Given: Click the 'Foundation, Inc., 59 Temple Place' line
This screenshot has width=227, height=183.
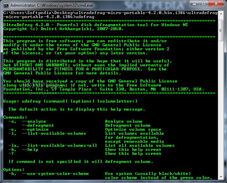Looking at the screenshot, I should 104,89.
